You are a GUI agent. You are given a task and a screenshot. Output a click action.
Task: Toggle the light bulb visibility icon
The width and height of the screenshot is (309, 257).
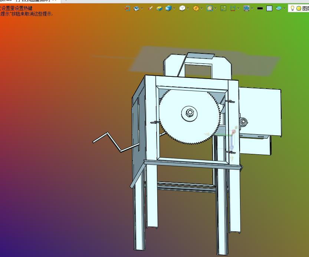pyautogui.click(x=293, y=8)
